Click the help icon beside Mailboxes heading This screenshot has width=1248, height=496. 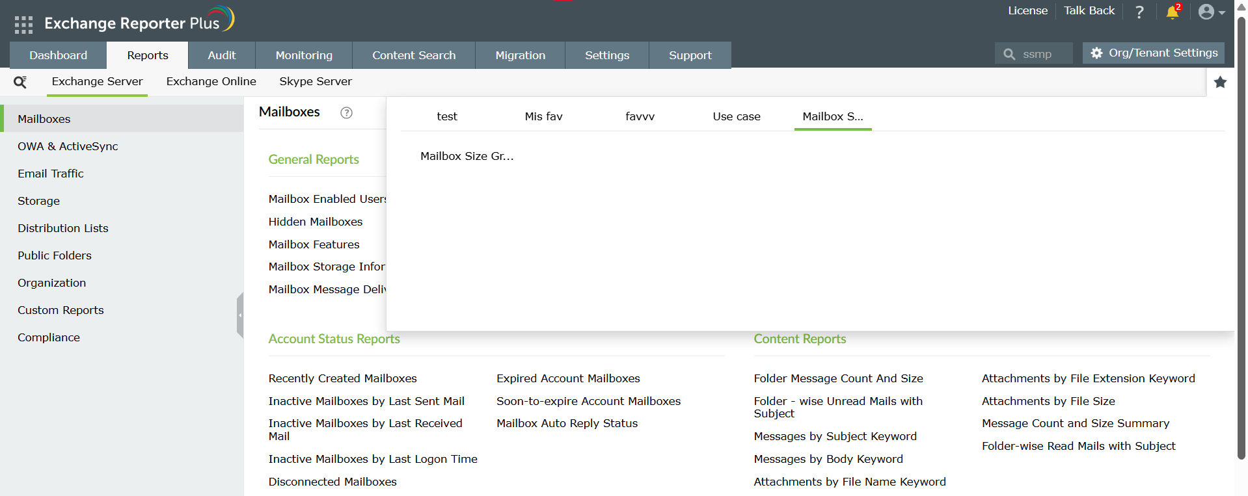(x=346, y=112)
